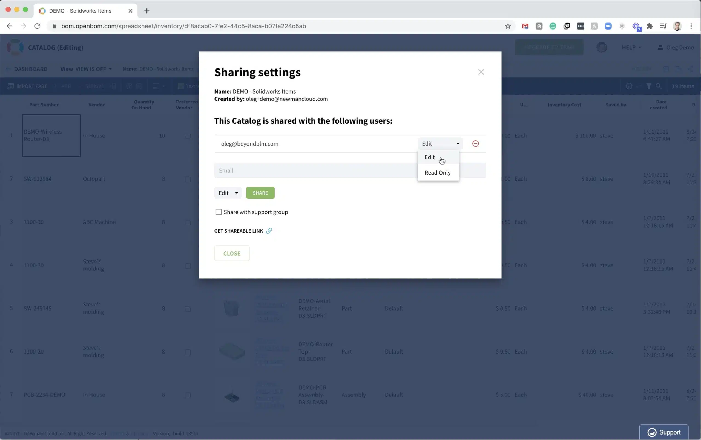The height and width of the screenshot is (440, 701).
Task: Go to DASHBOARD
Action: [x=31, y=69]
